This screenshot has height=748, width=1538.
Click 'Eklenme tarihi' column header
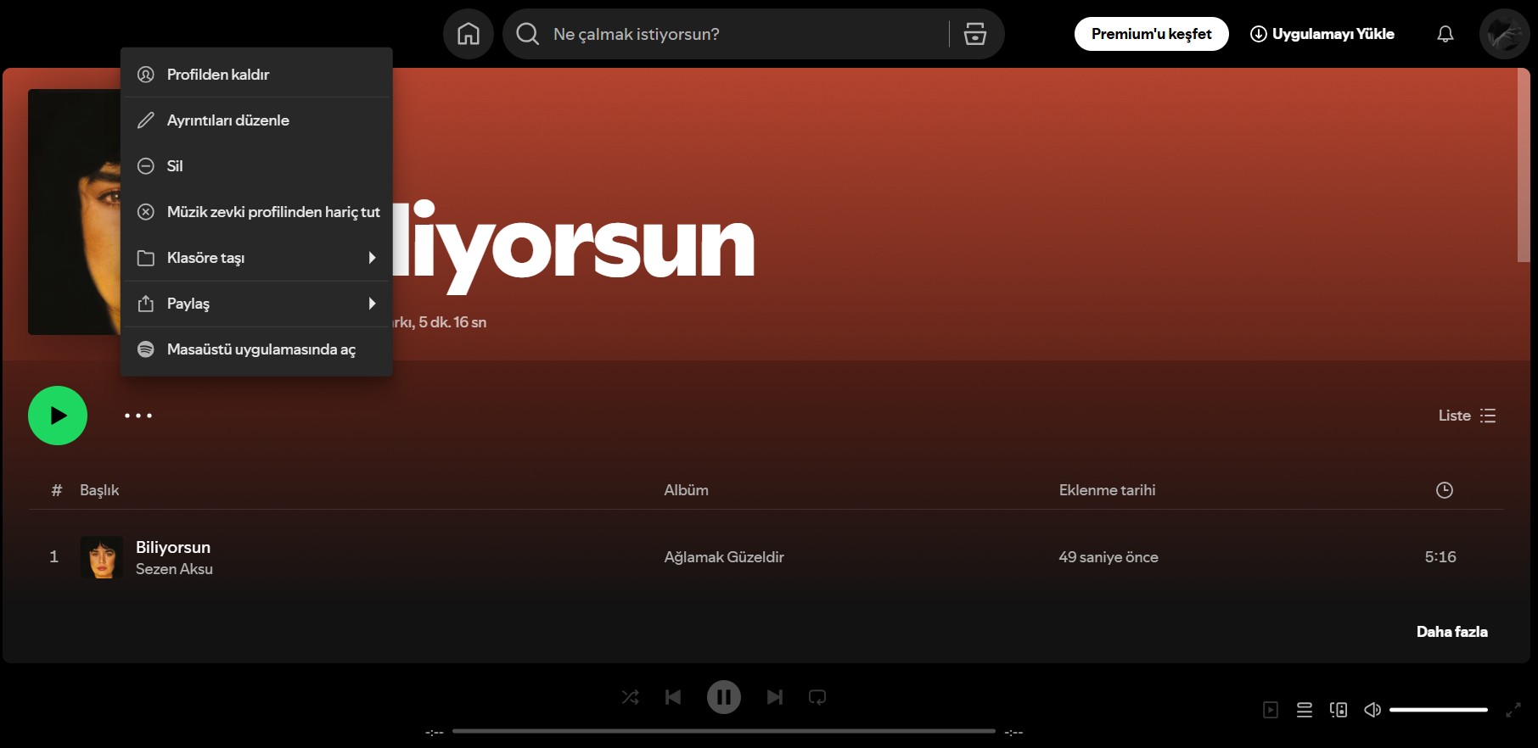click(1107, 490)
